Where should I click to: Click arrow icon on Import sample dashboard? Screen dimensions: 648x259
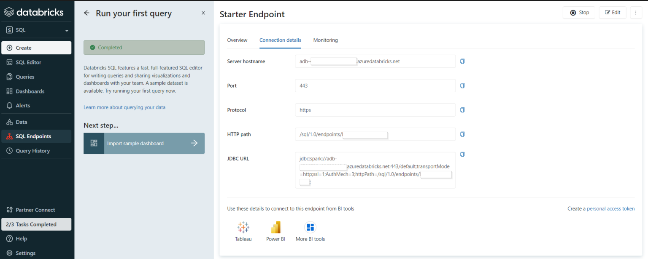click(x=194, y=143)
